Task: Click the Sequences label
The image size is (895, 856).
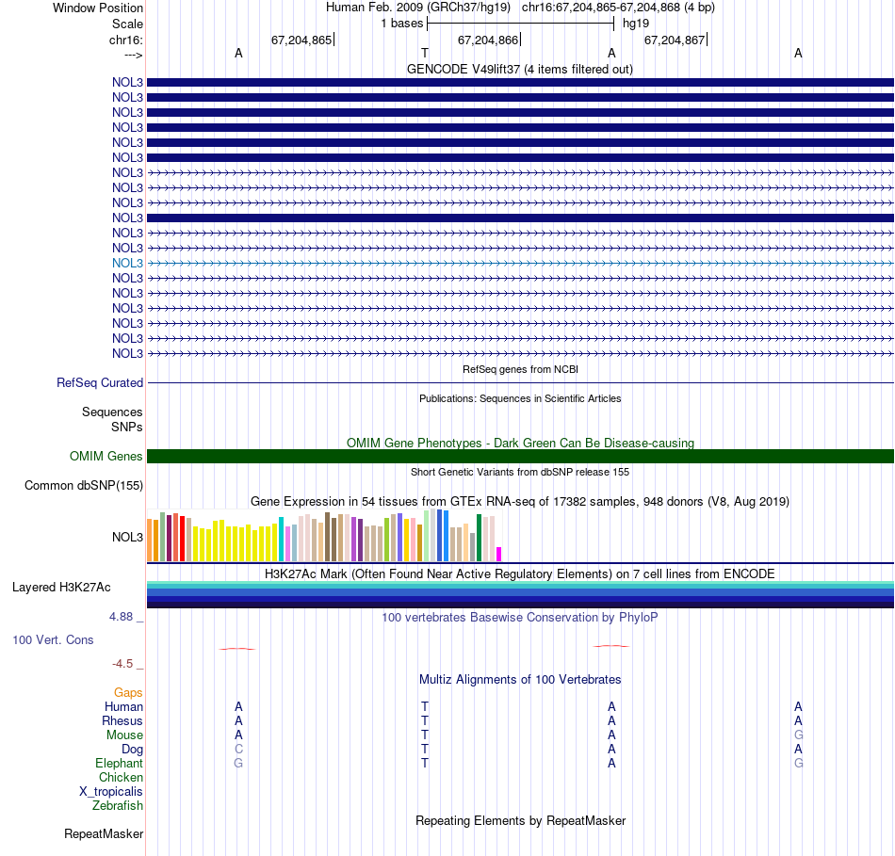Action: pos(112,412)
